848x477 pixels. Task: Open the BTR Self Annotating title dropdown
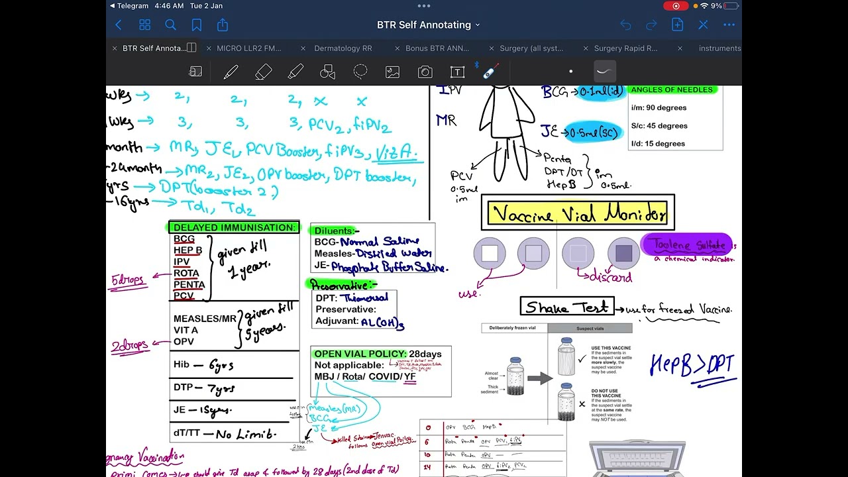pyautogui.click(x=428, y=25)
